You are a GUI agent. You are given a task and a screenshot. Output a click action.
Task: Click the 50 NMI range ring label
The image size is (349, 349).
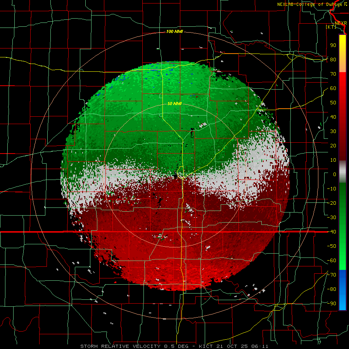tap(174, 104)
